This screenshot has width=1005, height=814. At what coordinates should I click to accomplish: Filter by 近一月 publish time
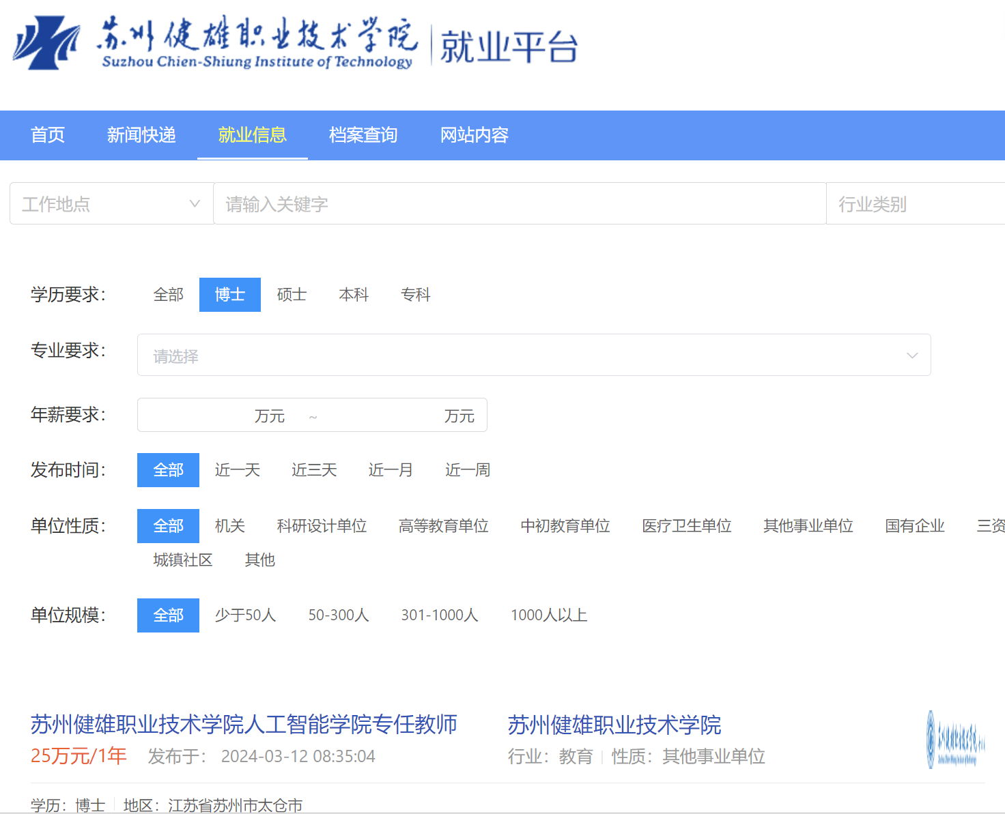[x=391, y=470]
